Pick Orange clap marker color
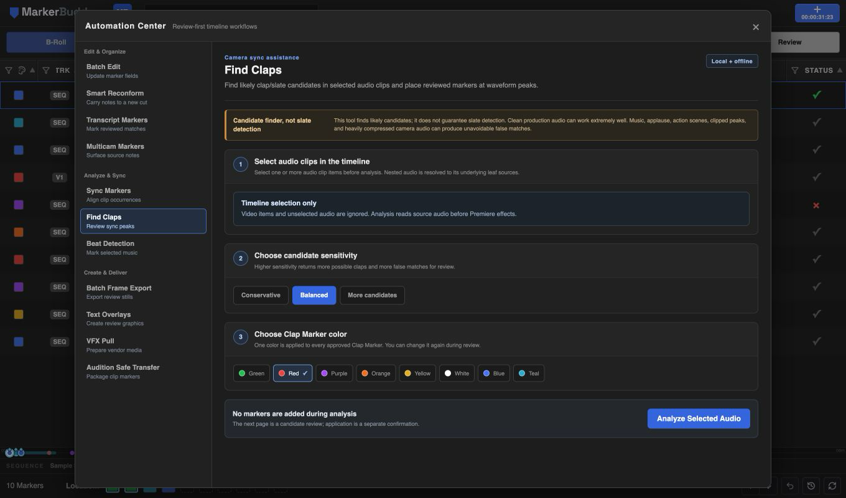This screenshot has height=498, width=846. pyautogui.click(x=376, y=374)
